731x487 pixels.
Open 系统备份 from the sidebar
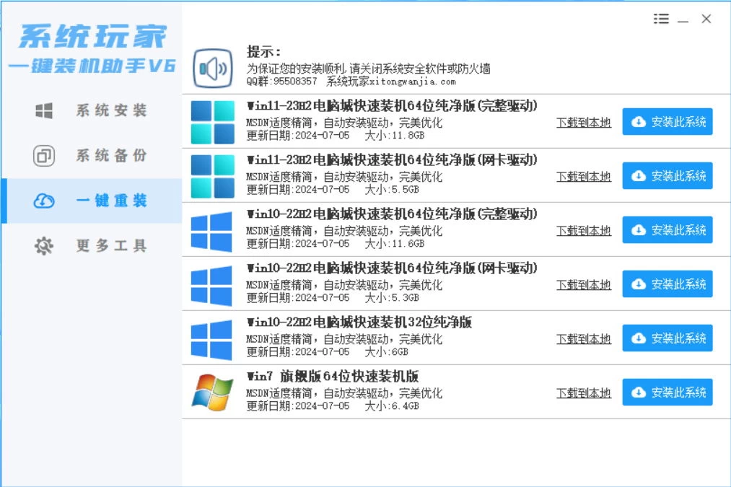[42, 155]
